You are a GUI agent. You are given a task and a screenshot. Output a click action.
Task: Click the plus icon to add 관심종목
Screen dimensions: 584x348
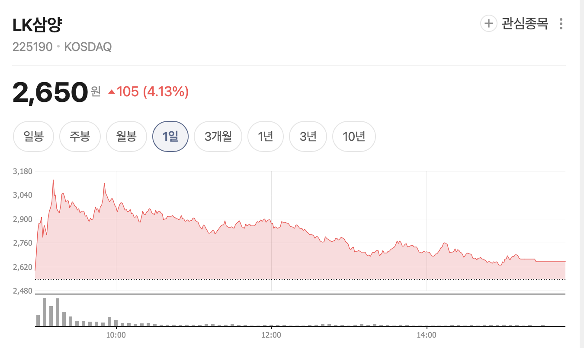click(488, 24)
